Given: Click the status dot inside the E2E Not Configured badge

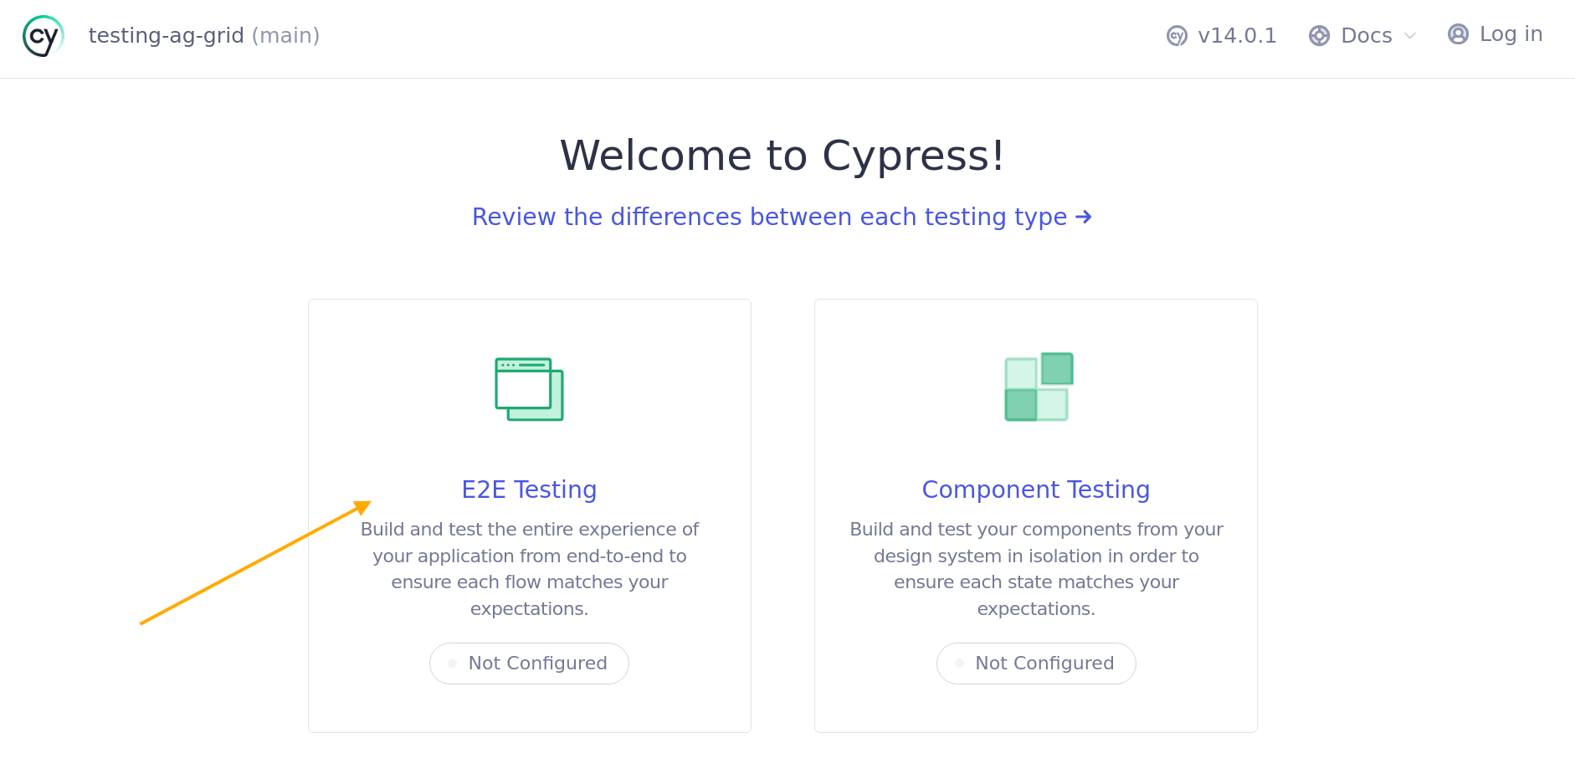Looking at the screenshot, I should coord(453,663).
